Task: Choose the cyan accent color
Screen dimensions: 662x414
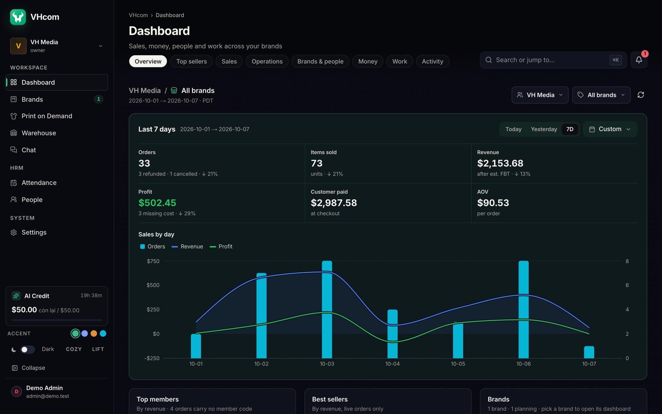Action: coord(103,334)
